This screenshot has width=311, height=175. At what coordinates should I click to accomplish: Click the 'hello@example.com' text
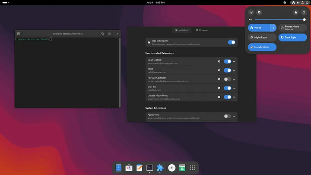click(x=156, y=72)
